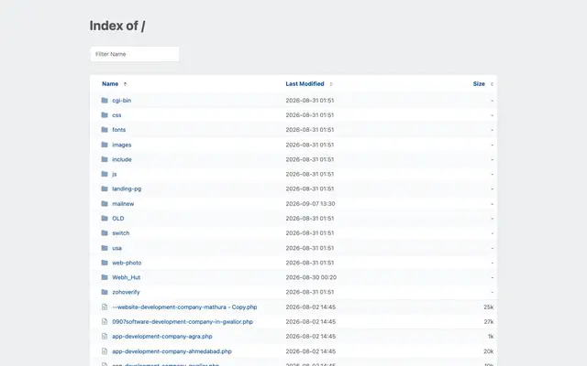Click the 20k size value
587x366 pixels.
pyautogui.click(x=488, y=351)
